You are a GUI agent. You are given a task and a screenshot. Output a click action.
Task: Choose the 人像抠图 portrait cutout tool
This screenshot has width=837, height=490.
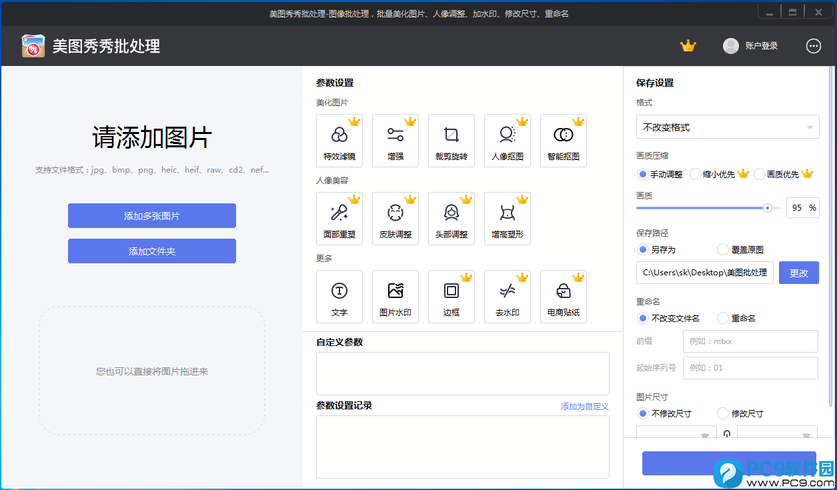pyautogui.click(x=508, y=141)
